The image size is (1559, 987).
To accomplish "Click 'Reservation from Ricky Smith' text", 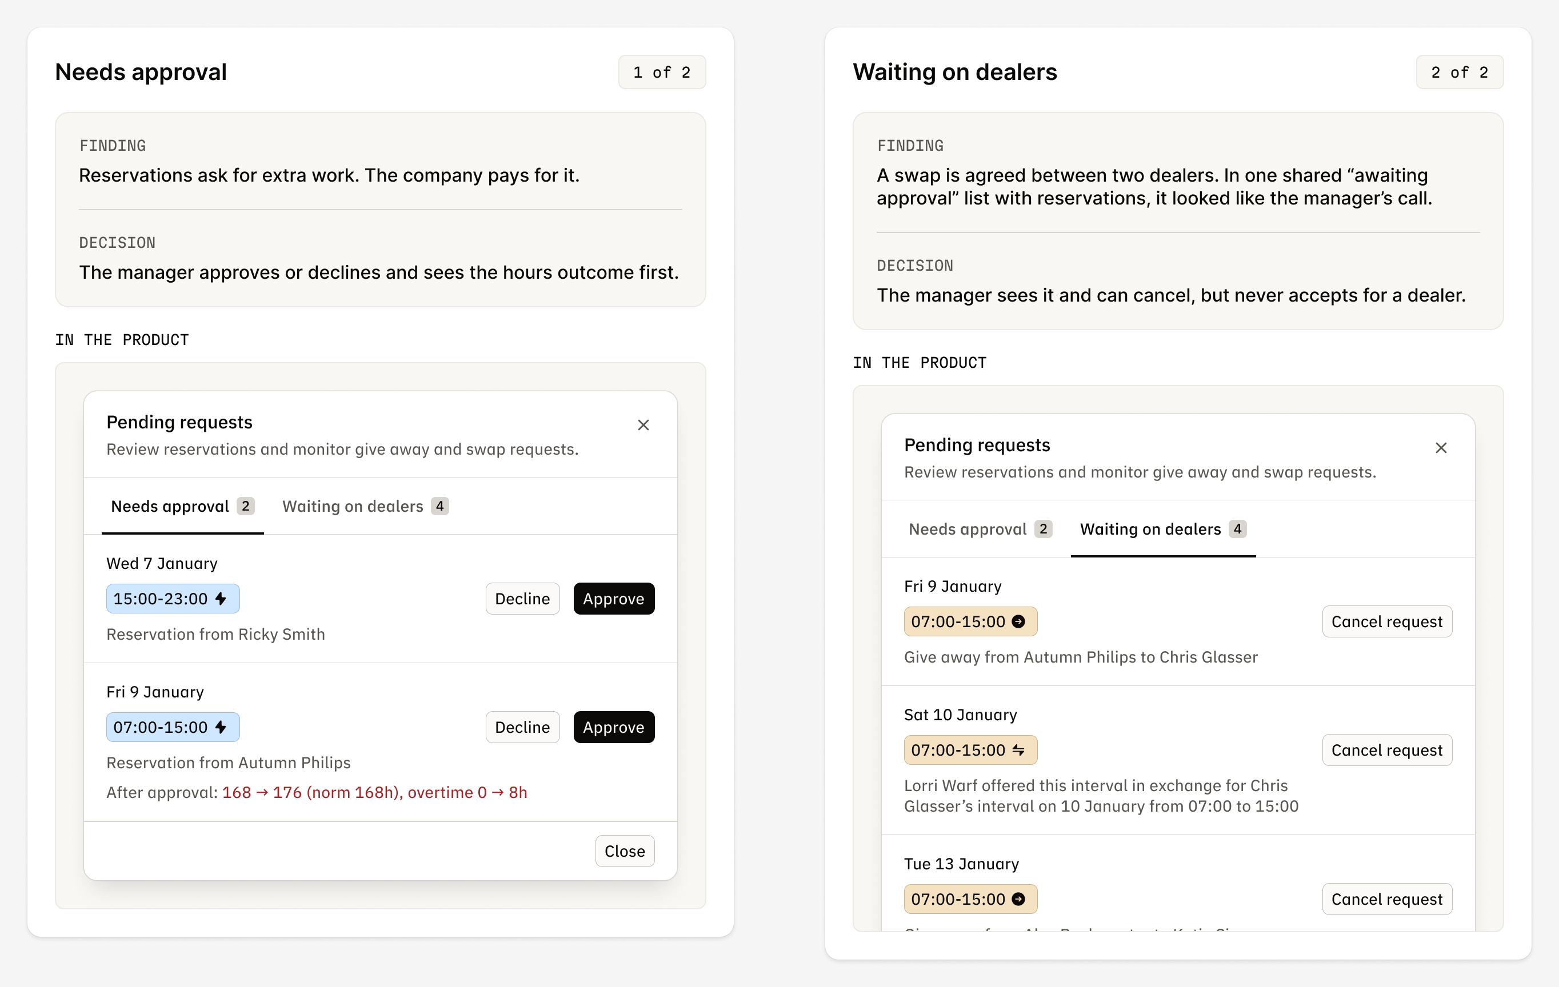I will (215, 634).
